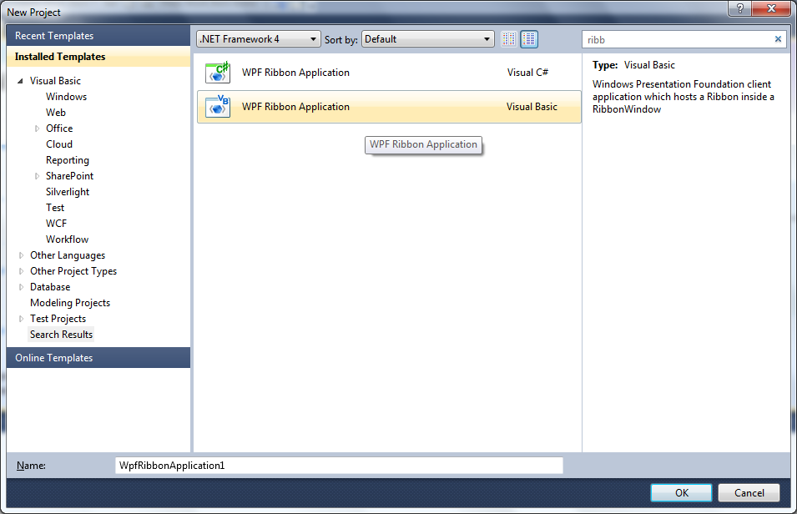The image size is (797, 514).
Task: Expand Other Languages node
Action: [x=21, y=255]
